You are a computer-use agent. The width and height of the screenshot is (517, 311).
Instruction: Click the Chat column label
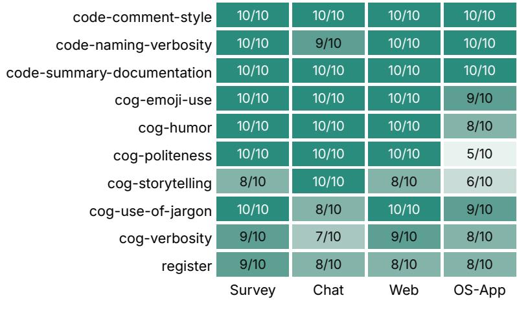click(328, 290)
